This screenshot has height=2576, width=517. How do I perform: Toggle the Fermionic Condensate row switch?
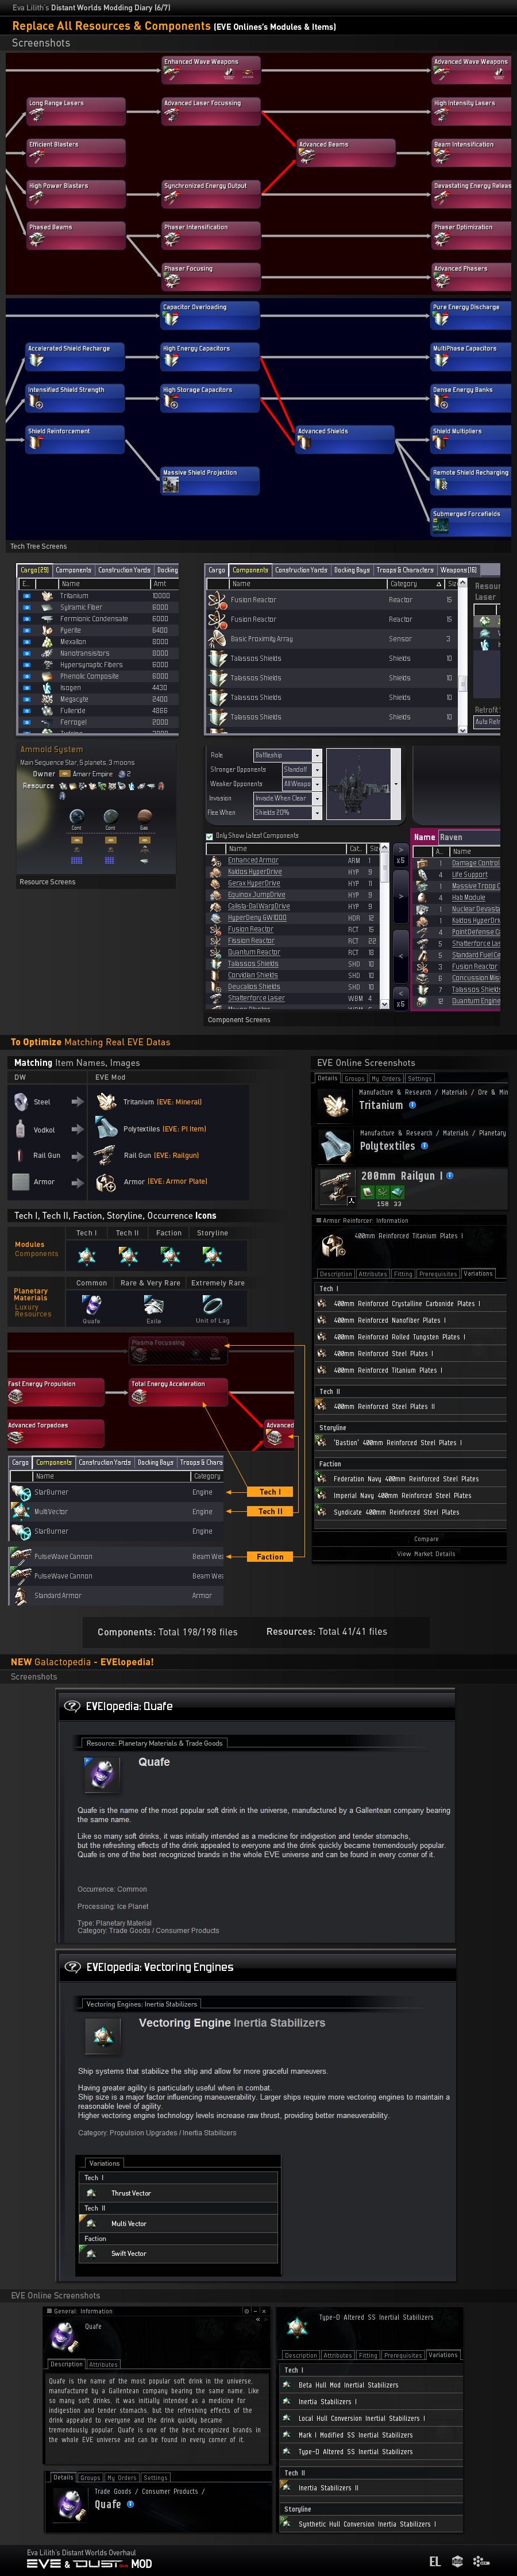tap(26, 619)
